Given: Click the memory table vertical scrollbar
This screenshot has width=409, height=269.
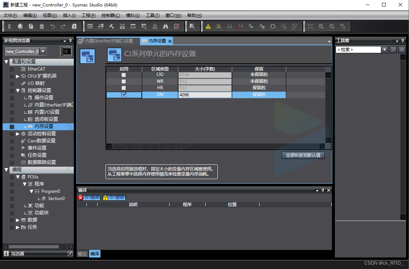Looking at the screenshot, I should [328, 108].
